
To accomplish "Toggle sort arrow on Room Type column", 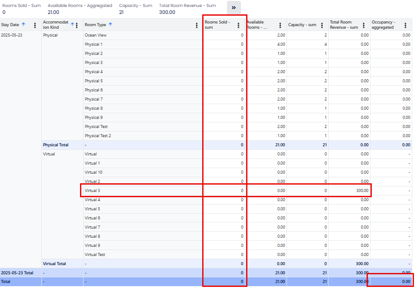I will click(110, 25).
